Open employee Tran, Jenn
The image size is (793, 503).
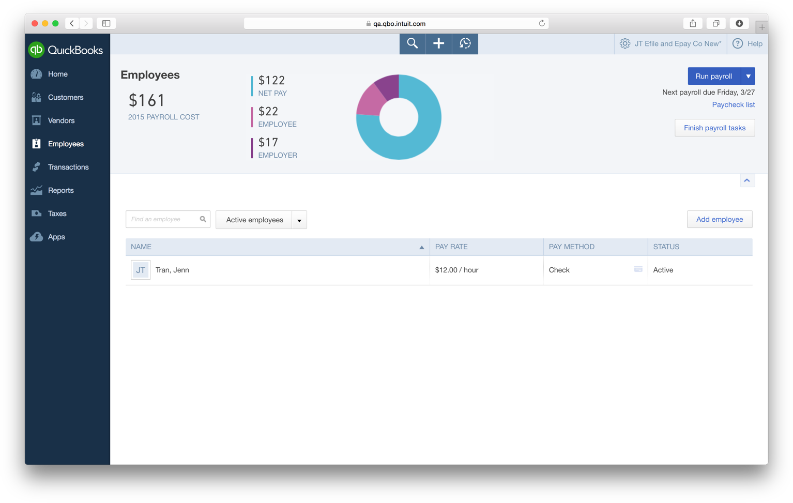(x=172, y=270)
